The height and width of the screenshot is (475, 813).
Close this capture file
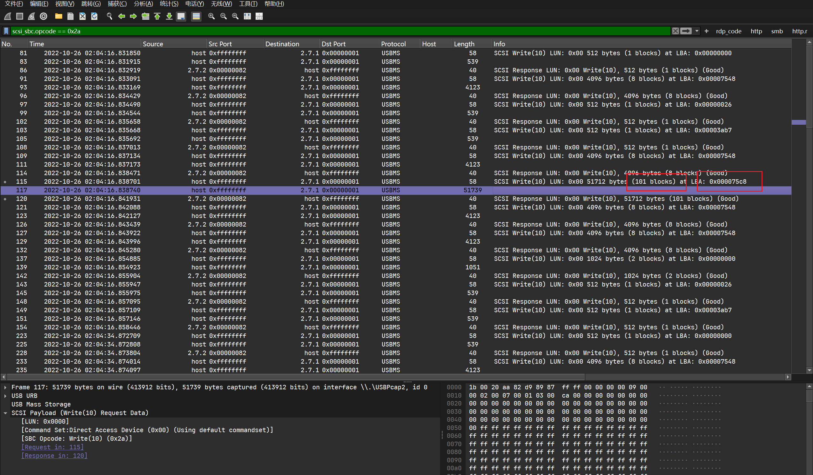coord(83,16)
